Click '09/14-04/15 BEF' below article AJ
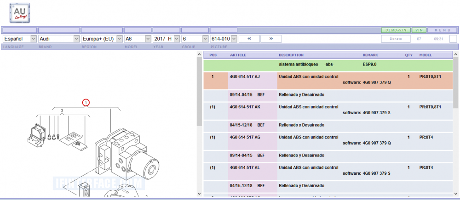This screenshot has width=460, height=200. tap(247, 95)
